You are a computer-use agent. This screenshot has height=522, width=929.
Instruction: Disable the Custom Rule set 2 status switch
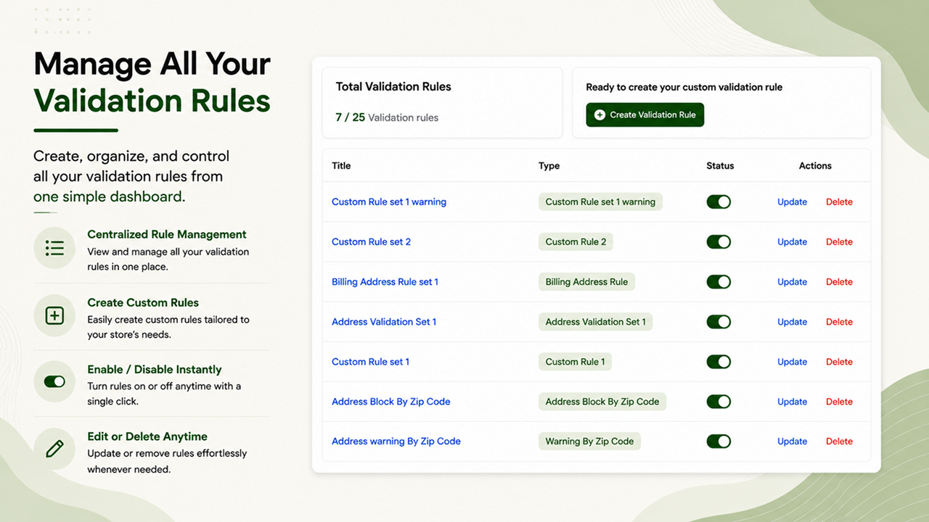[x=719, y=241]
